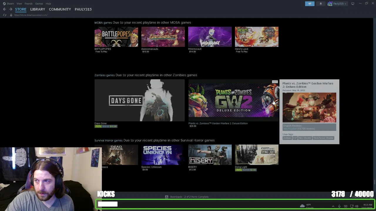The width and height of the screenshot is (376, 211).
Task: Open the Dying Light game capsule
Action: (x=257, y=155)
